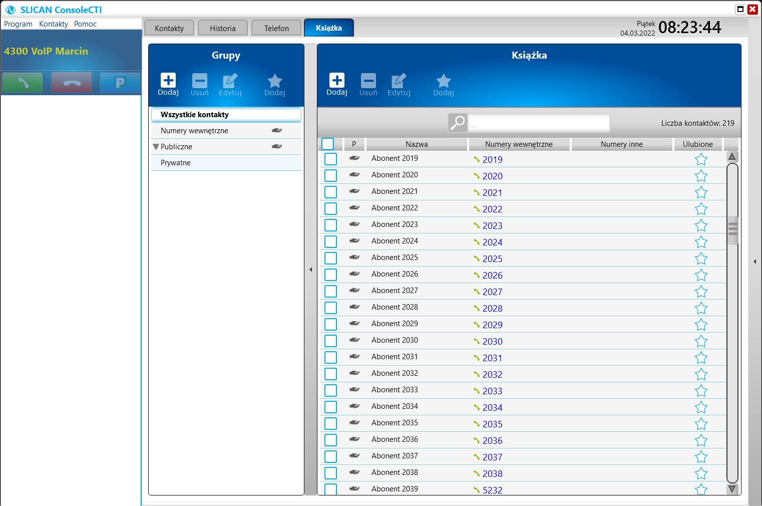The height and width of the screenshot is (506, 762).
Task: Click the call icon beside number 2030
Action: click(x=477, y=342)
